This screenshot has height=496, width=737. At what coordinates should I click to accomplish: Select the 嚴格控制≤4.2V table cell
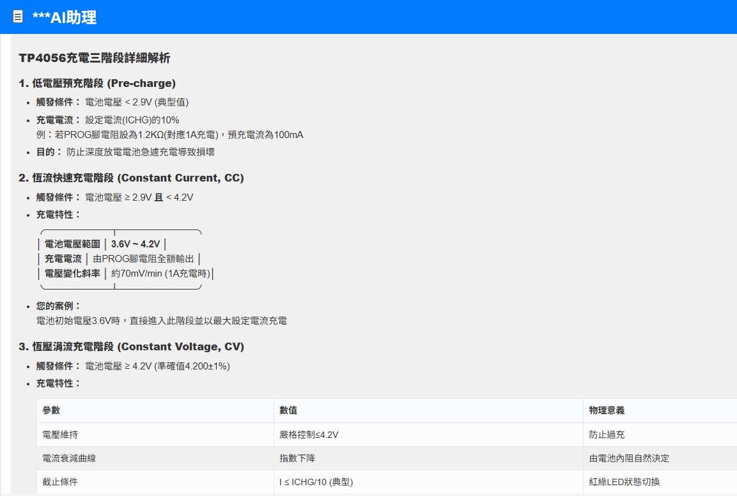coord(309,435)
